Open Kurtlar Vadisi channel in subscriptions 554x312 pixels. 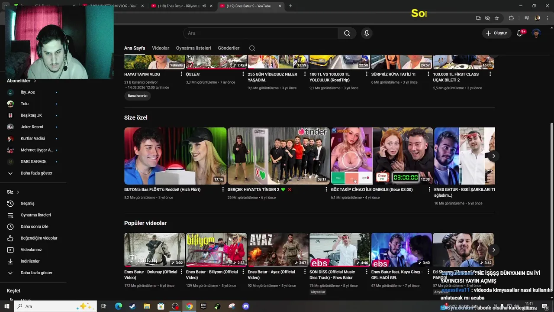click(33, 138)
